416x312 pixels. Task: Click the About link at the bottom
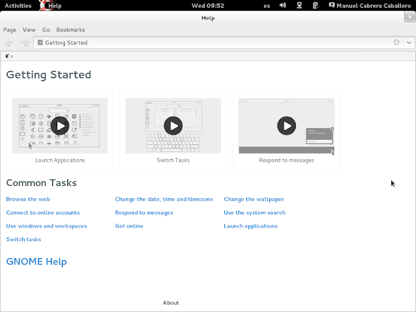pyautogui.click(x=171, y=303)
